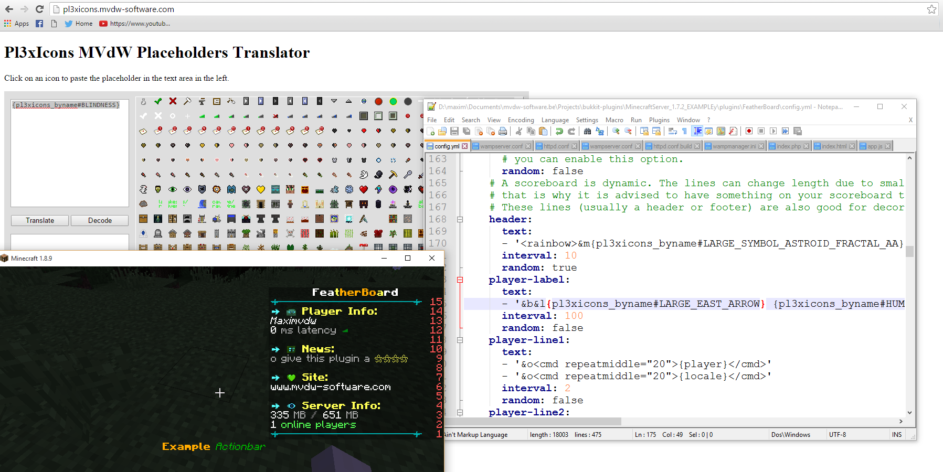Start macro recording with the red record icon
943x472 pixels.
(x=749, y=131)
